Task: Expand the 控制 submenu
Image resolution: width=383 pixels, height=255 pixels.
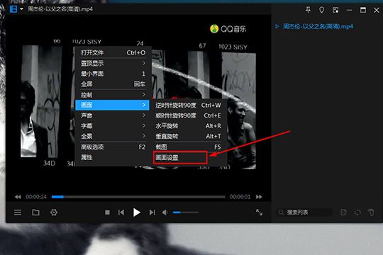Action: coord(112,95)
